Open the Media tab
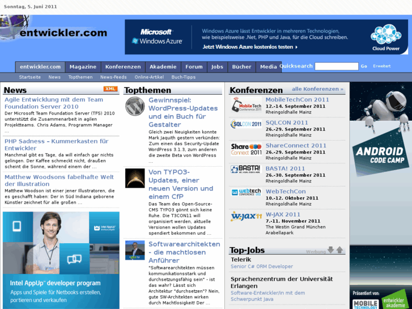This screenshot has width=412, height=309. click(x=269, y=67)
